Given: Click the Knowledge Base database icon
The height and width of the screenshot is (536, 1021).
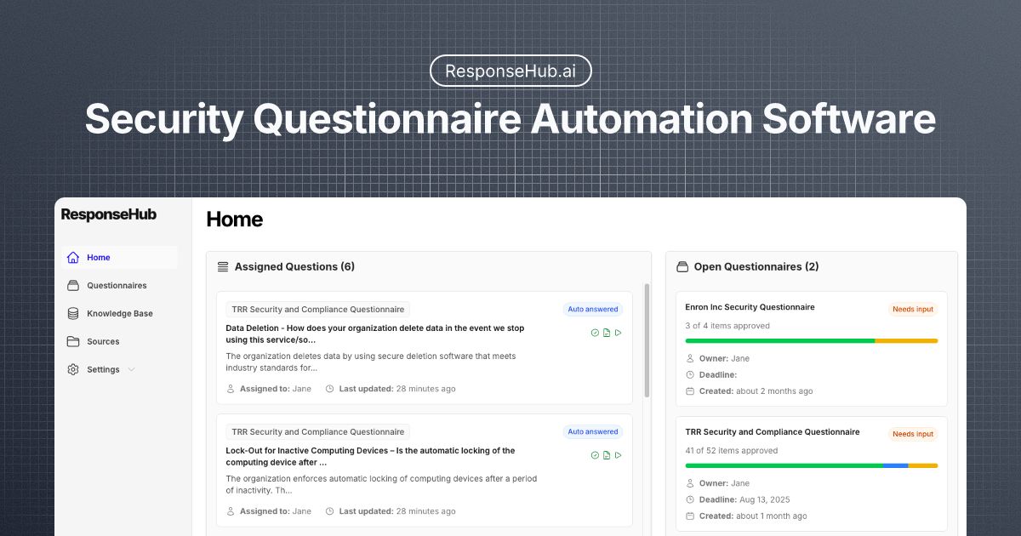Looking at the screenshot, I should [x=73, y=314].
